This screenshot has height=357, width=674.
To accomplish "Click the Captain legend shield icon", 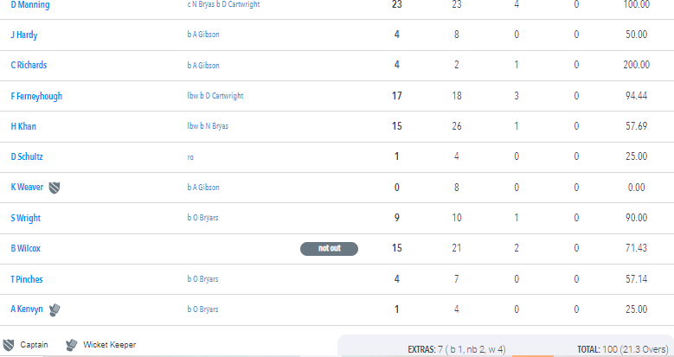I will 9,345.
